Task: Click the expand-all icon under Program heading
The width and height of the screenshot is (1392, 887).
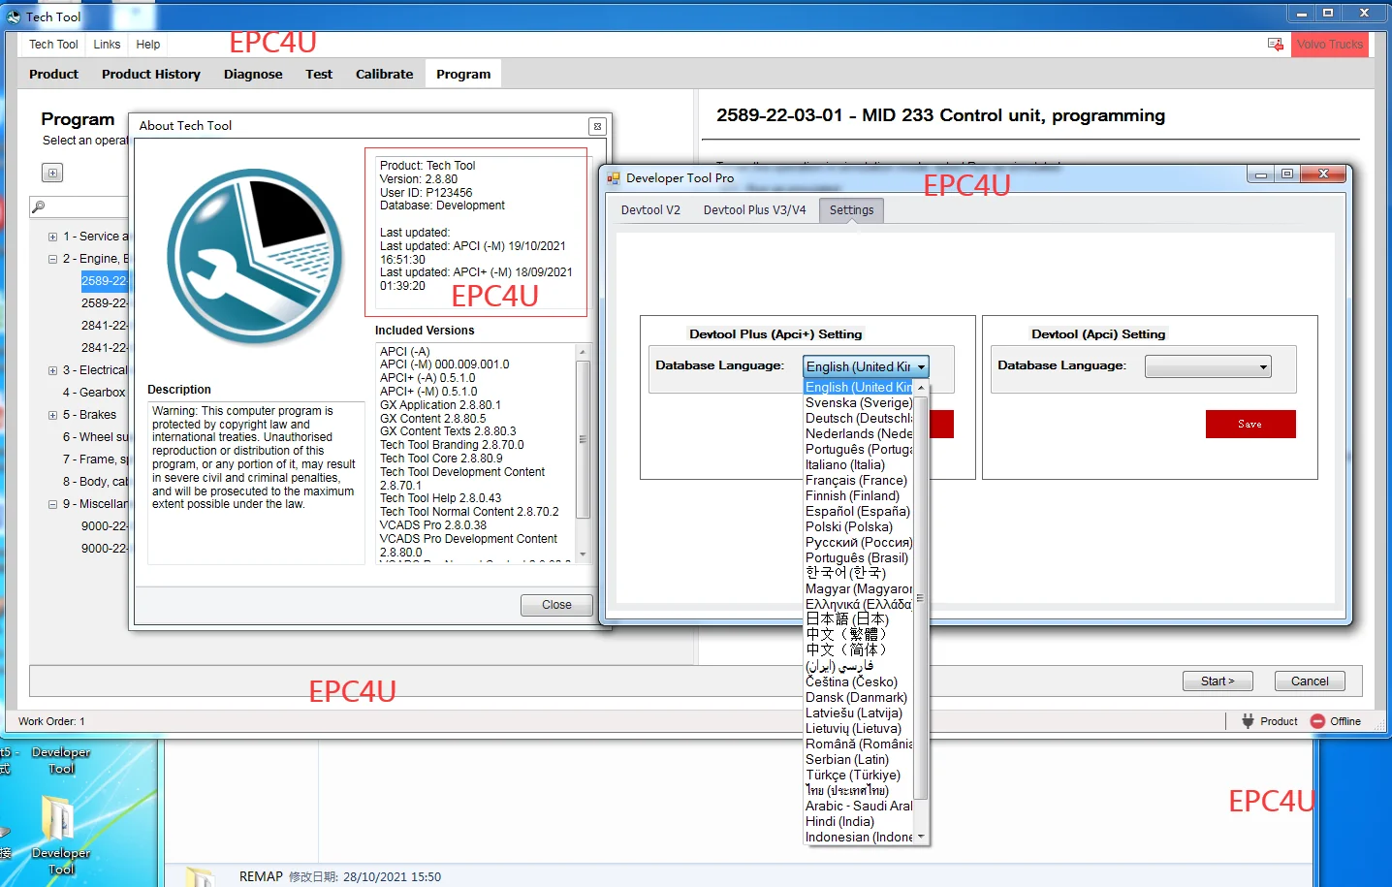Action: pyautogui.click(x=52, y=173)
